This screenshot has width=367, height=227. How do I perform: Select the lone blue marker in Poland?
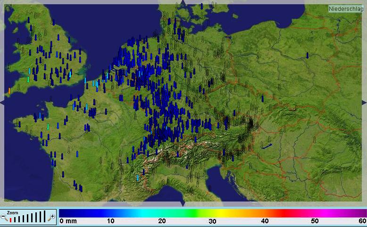[308, 55]
